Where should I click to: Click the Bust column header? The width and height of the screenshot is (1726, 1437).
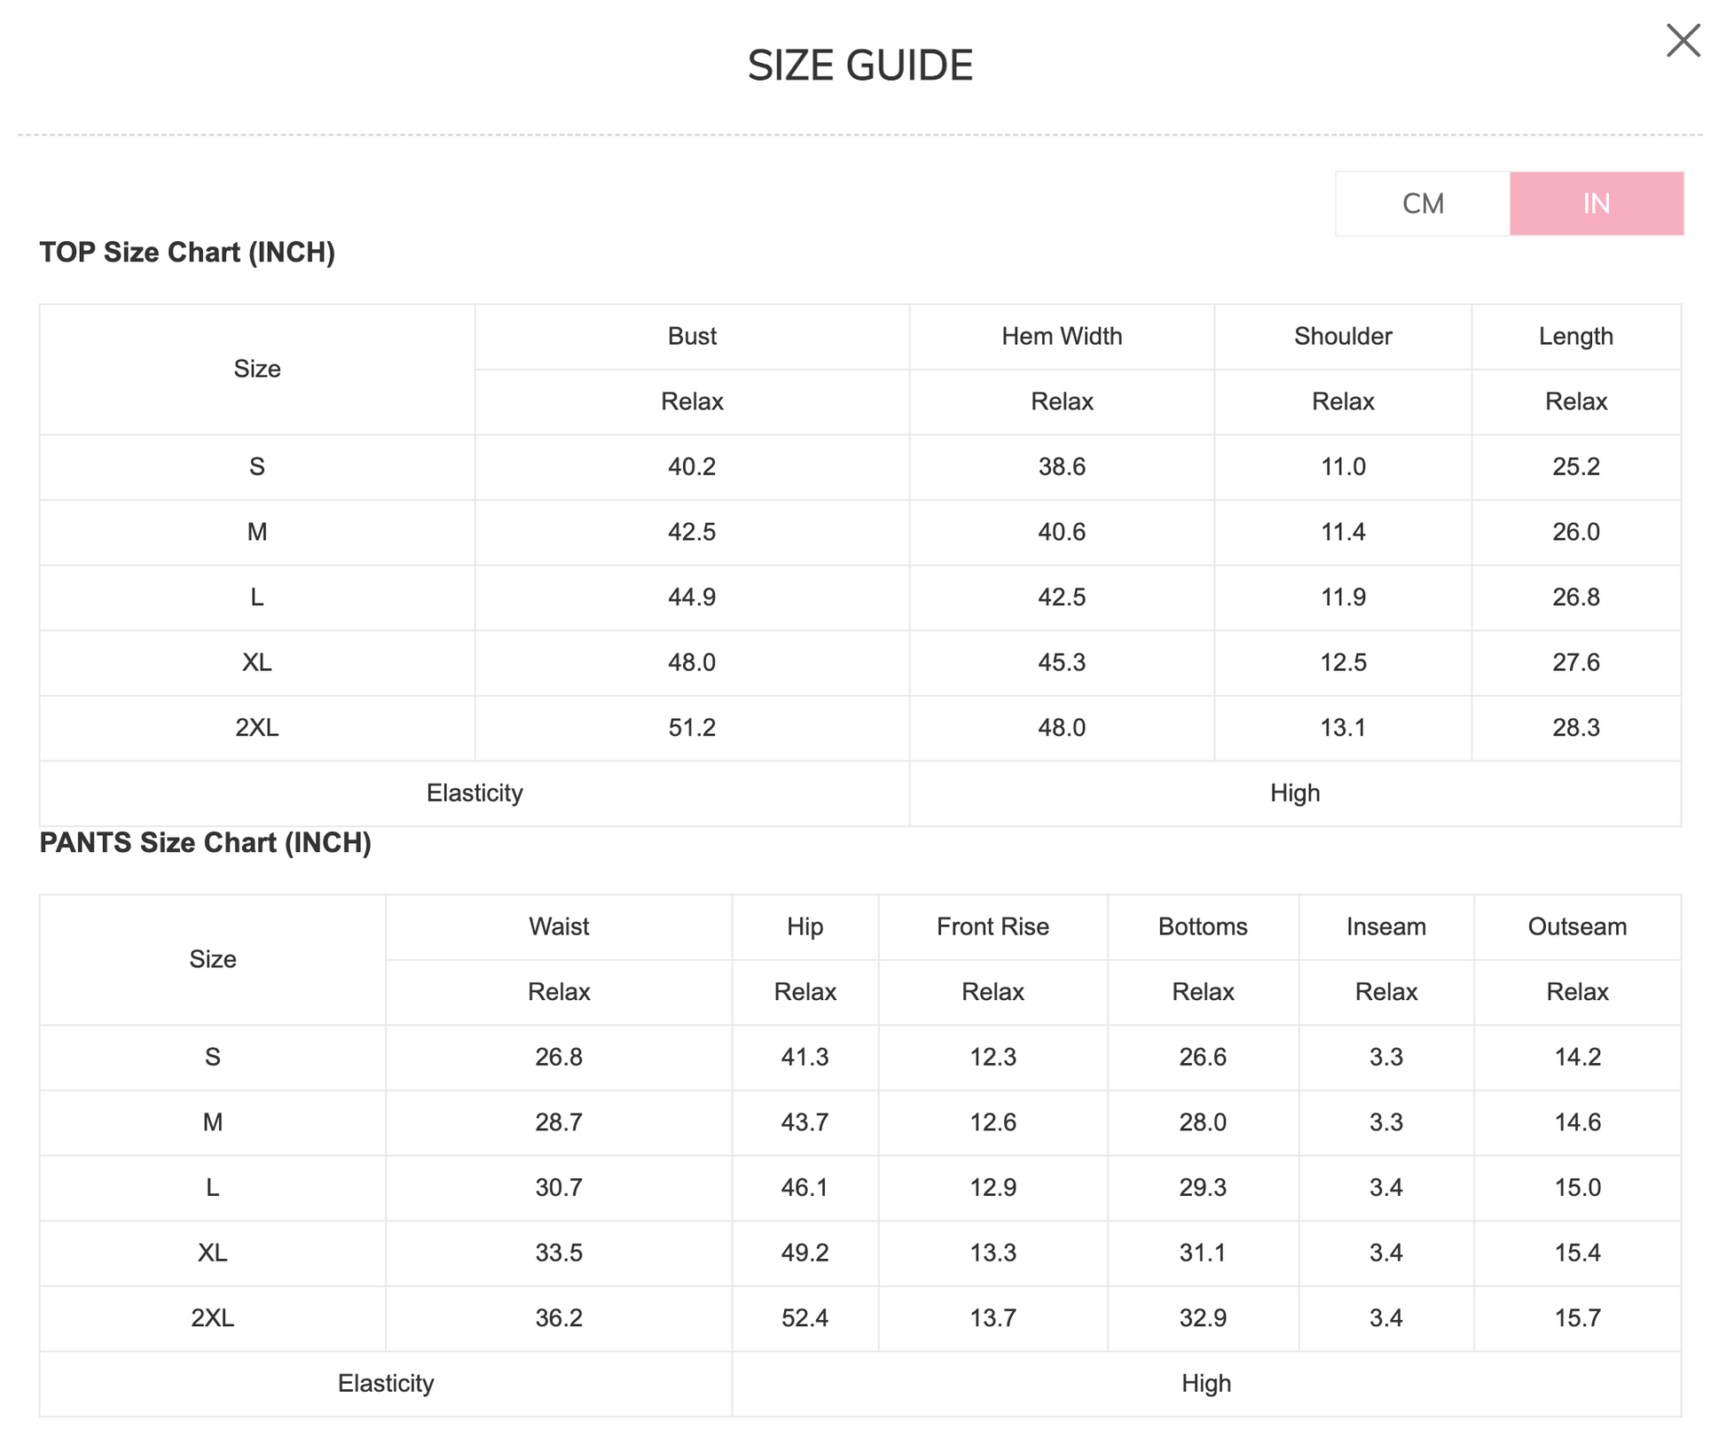click(x=692, y=337)
